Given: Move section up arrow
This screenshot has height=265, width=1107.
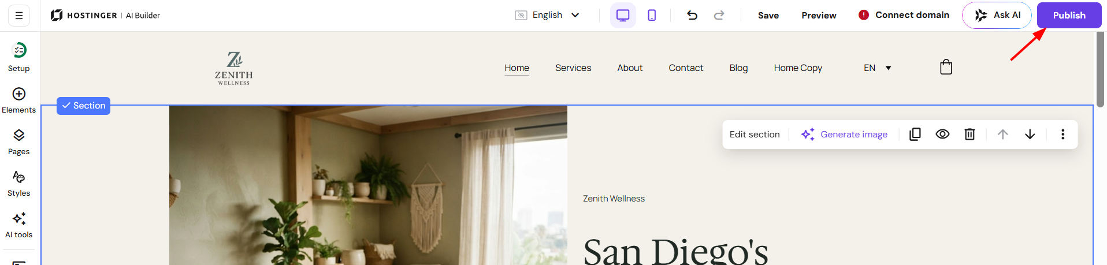Looking at the screenshot, I should 1002,135.
